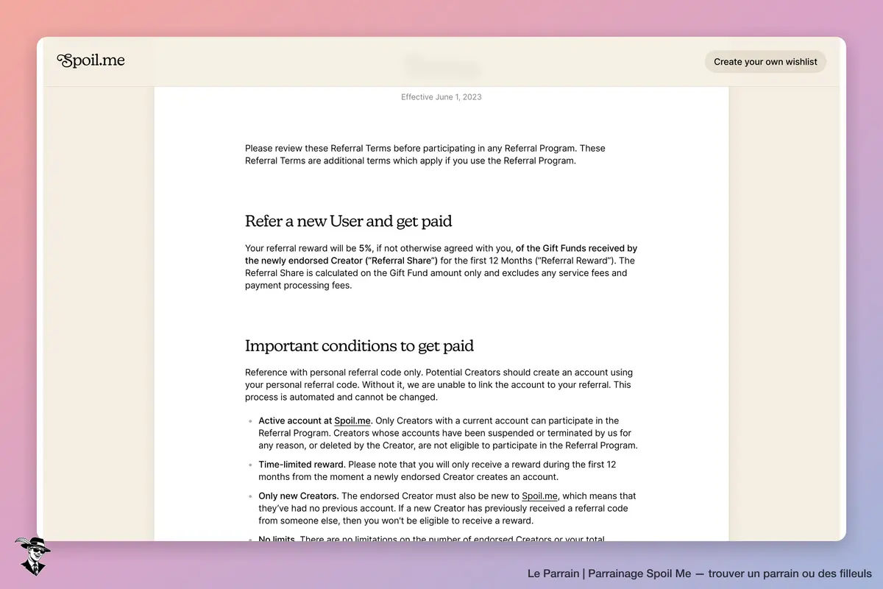Click the Le Parrain mascot icon

tap(32, 556)
